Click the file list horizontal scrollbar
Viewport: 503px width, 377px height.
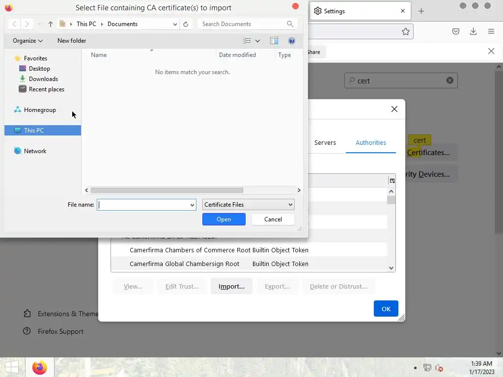167,190
